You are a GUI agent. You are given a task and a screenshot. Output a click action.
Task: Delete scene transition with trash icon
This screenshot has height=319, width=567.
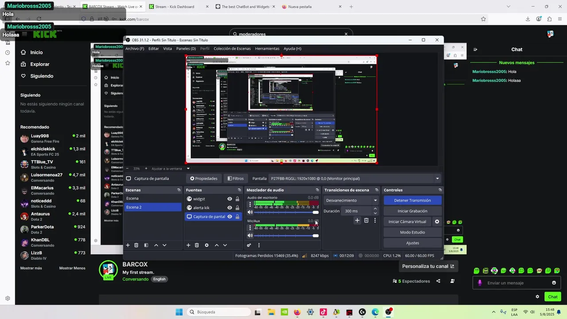(366, 220)
